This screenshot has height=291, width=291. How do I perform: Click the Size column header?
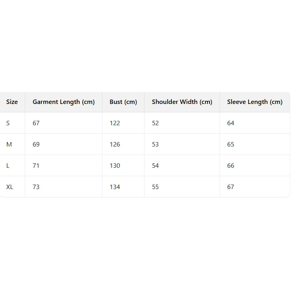(12, 102)
